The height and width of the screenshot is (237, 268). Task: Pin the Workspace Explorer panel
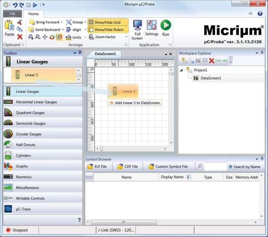(262, 52)
